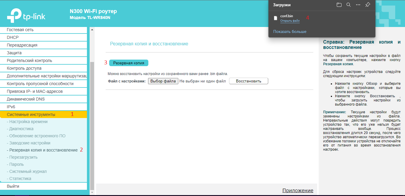Open the downloads folder icon

[x=339, y=5]
